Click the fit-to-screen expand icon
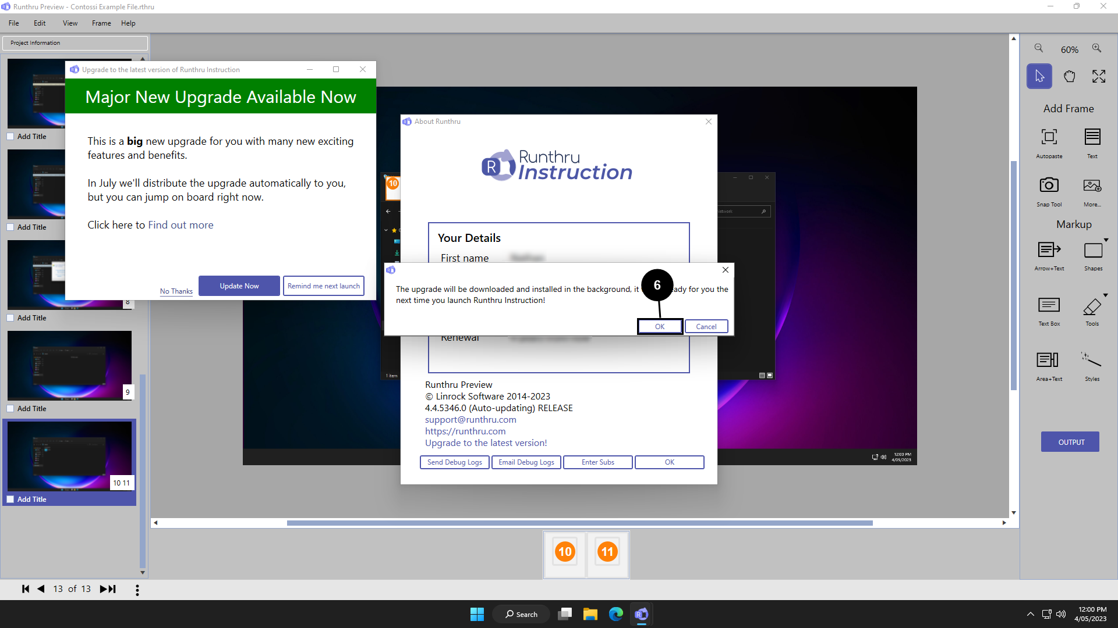The width and height of the screenshot is (1118, 628). pyautogui.click(x=1098, y=77)
